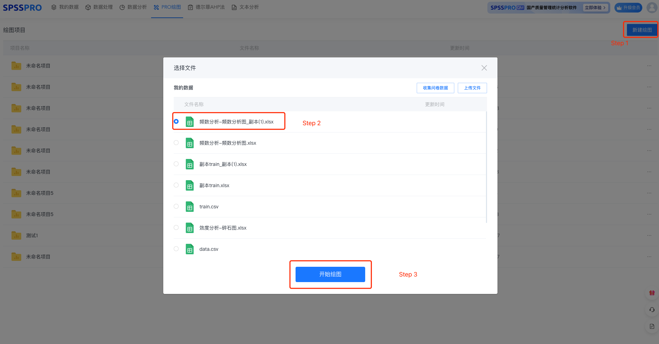Click the gift icon on right edge

[652, 293]
